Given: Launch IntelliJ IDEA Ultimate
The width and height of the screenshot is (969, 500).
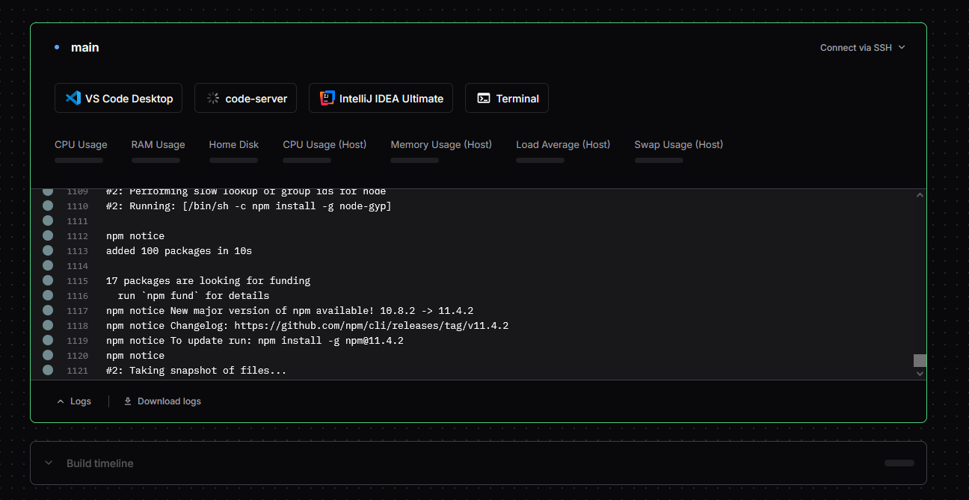Looking at the screenshot, I should [x=381, y=98].
